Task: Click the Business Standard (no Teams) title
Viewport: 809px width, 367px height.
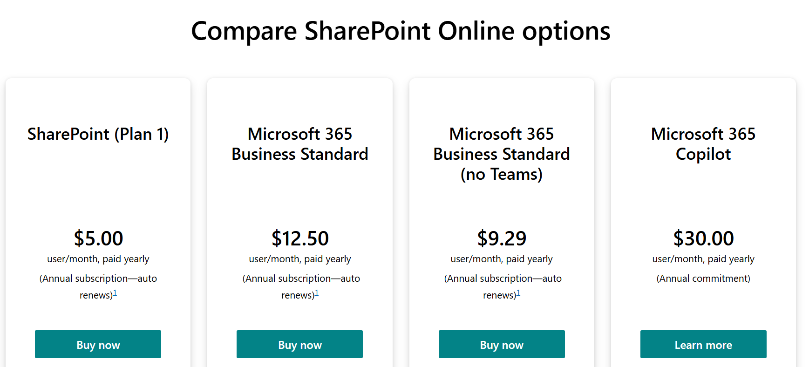Action: pos(501,154)
